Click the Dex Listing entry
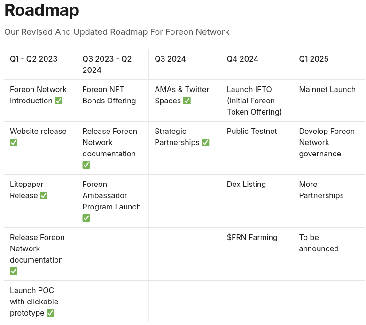 click(x=246, y=184)
